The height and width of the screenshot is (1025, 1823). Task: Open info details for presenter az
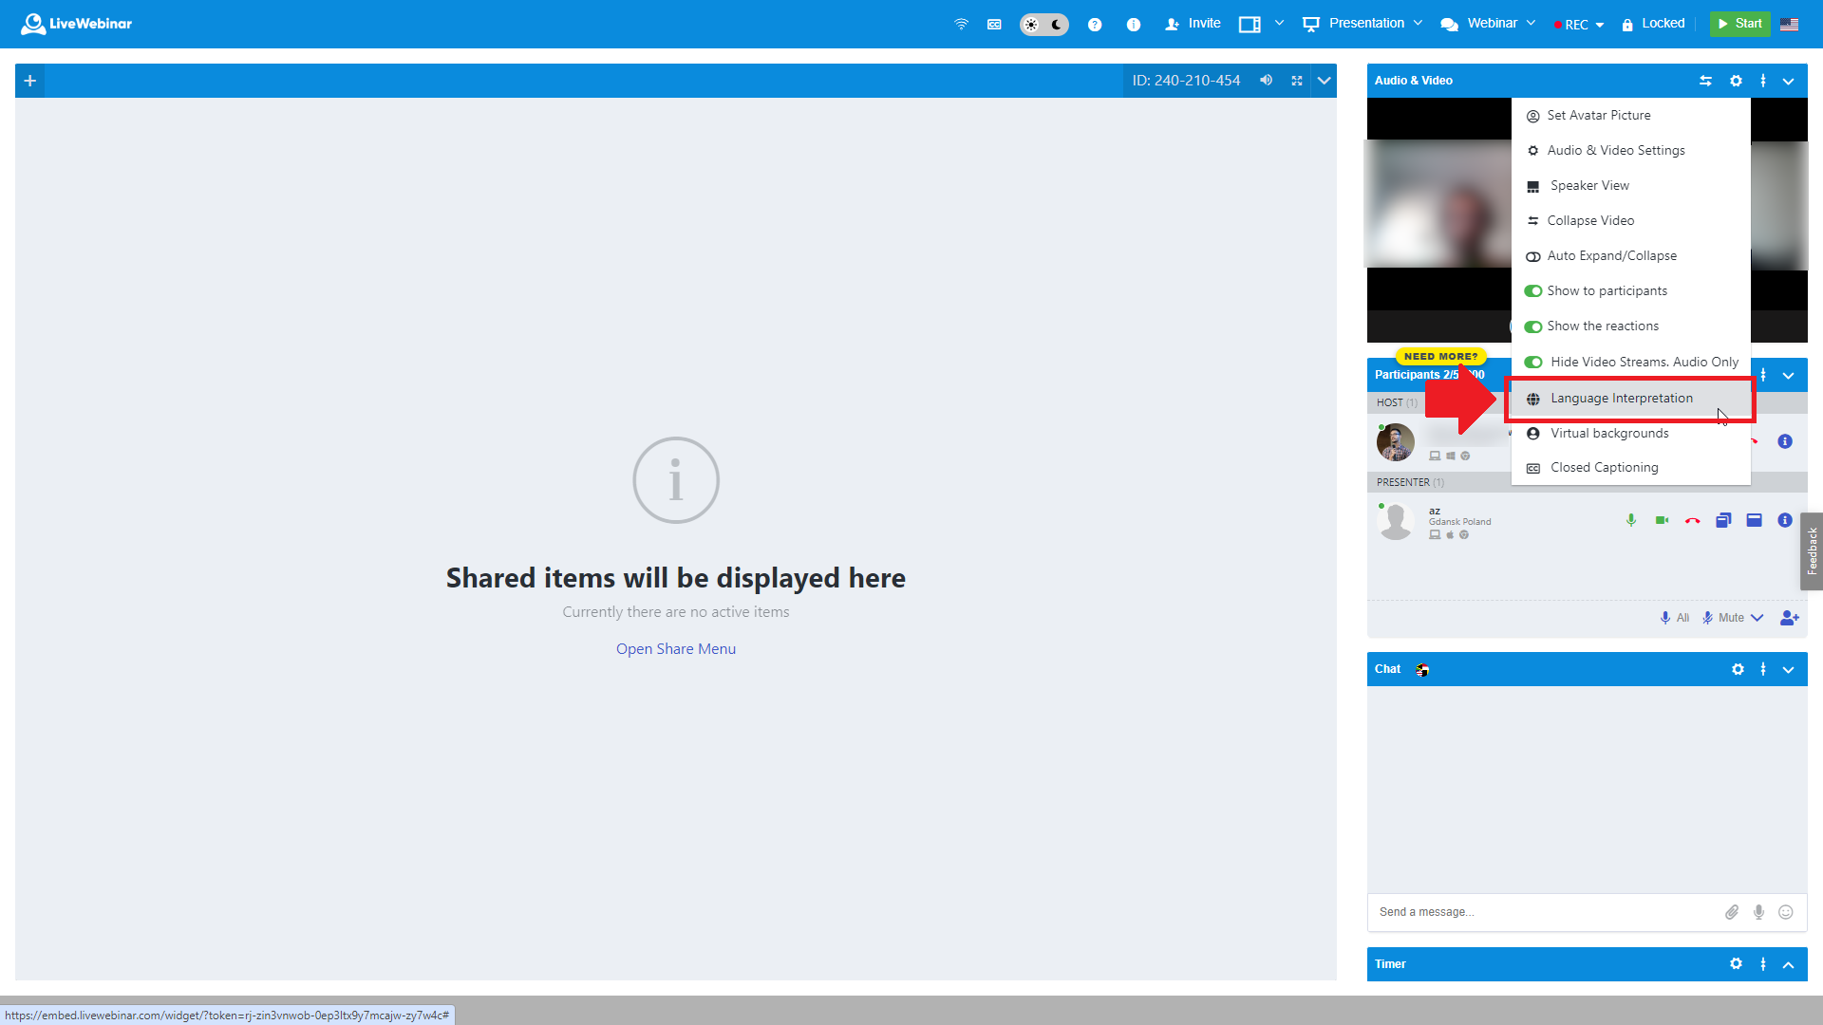pos(1785,520)
